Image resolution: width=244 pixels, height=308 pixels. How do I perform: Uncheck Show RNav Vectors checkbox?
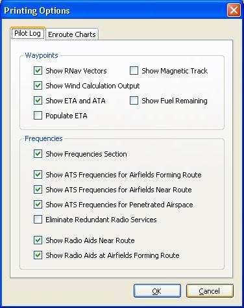(x=38, y=71)
